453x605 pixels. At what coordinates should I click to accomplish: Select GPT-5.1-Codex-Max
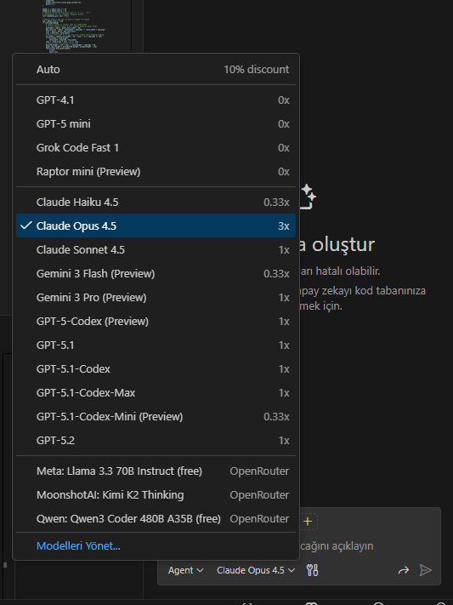point(156,393)
